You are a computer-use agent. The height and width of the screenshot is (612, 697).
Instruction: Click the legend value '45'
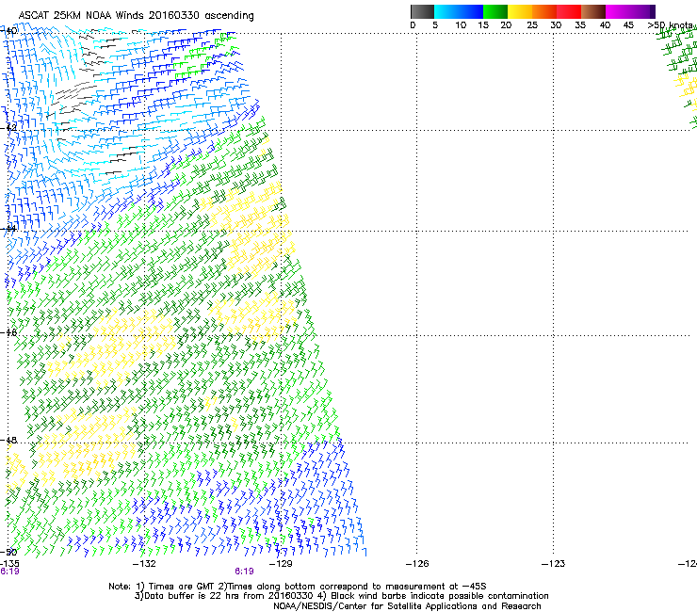(628, 25)
